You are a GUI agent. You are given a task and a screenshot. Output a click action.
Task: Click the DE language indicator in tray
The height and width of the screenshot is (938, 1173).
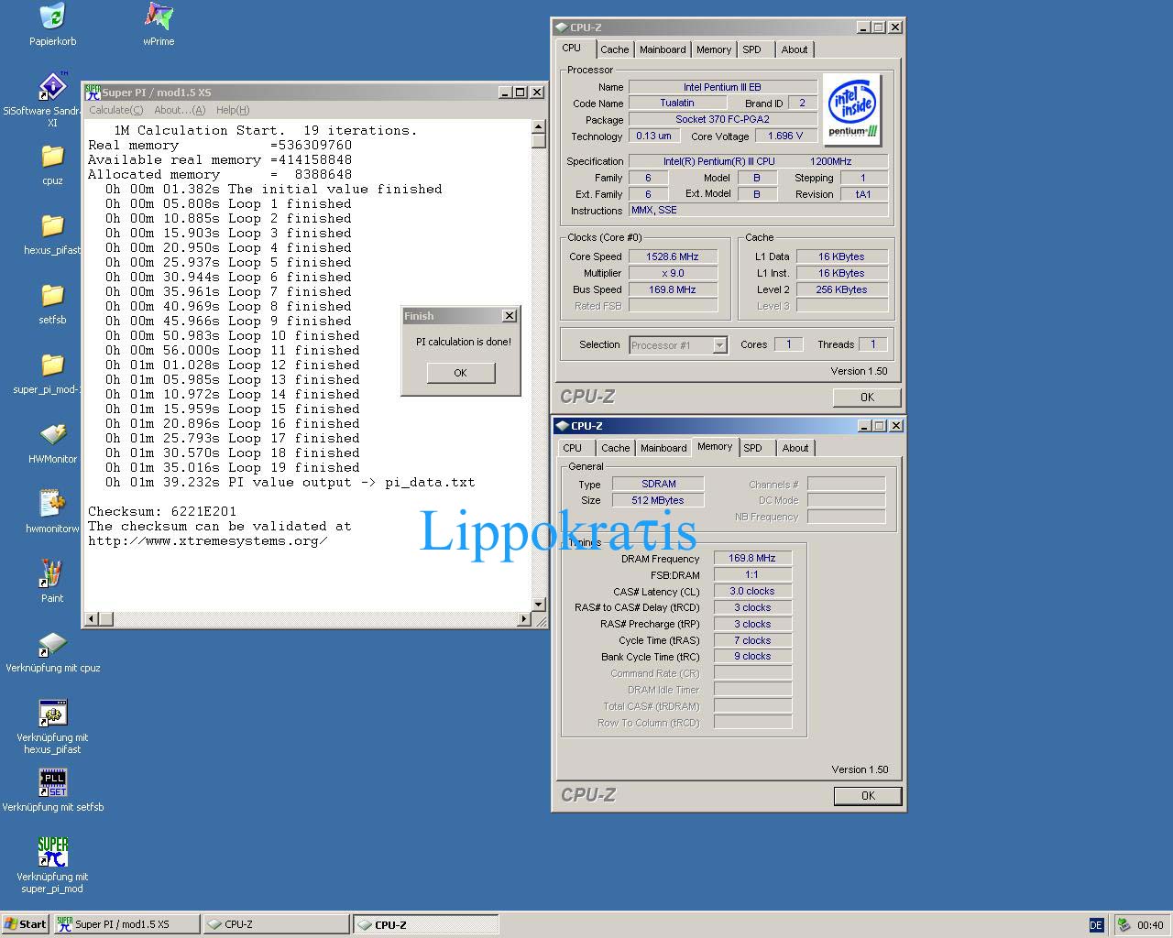click(1096, 924)
